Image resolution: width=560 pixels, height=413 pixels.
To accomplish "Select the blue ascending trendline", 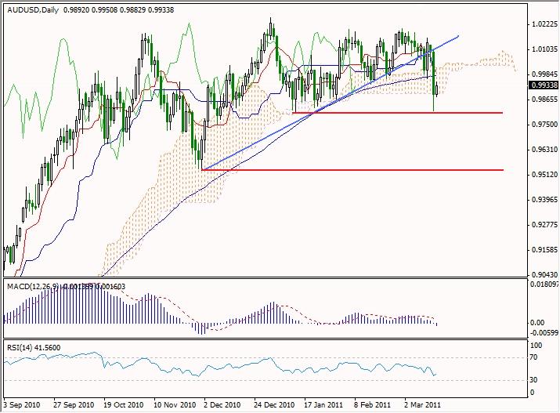I will 330,103.
